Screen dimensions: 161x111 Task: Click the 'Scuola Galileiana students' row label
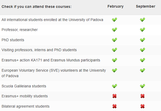(x=24, y=86)
